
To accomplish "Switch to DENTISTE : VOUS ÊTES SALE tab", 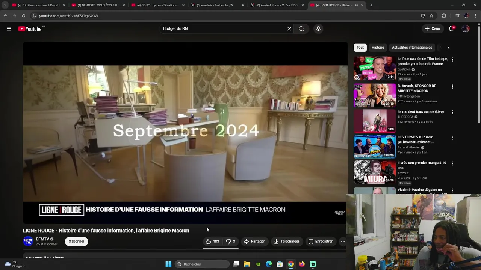I will click(98, 5).
